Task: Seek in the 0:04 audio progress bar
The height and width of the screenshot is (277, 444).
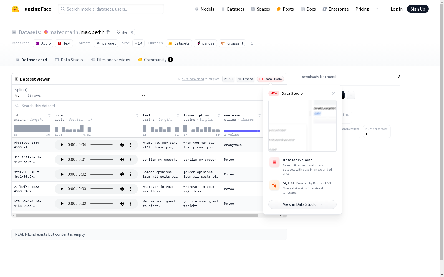Action: pyautogui.click(x=102, y=145)
